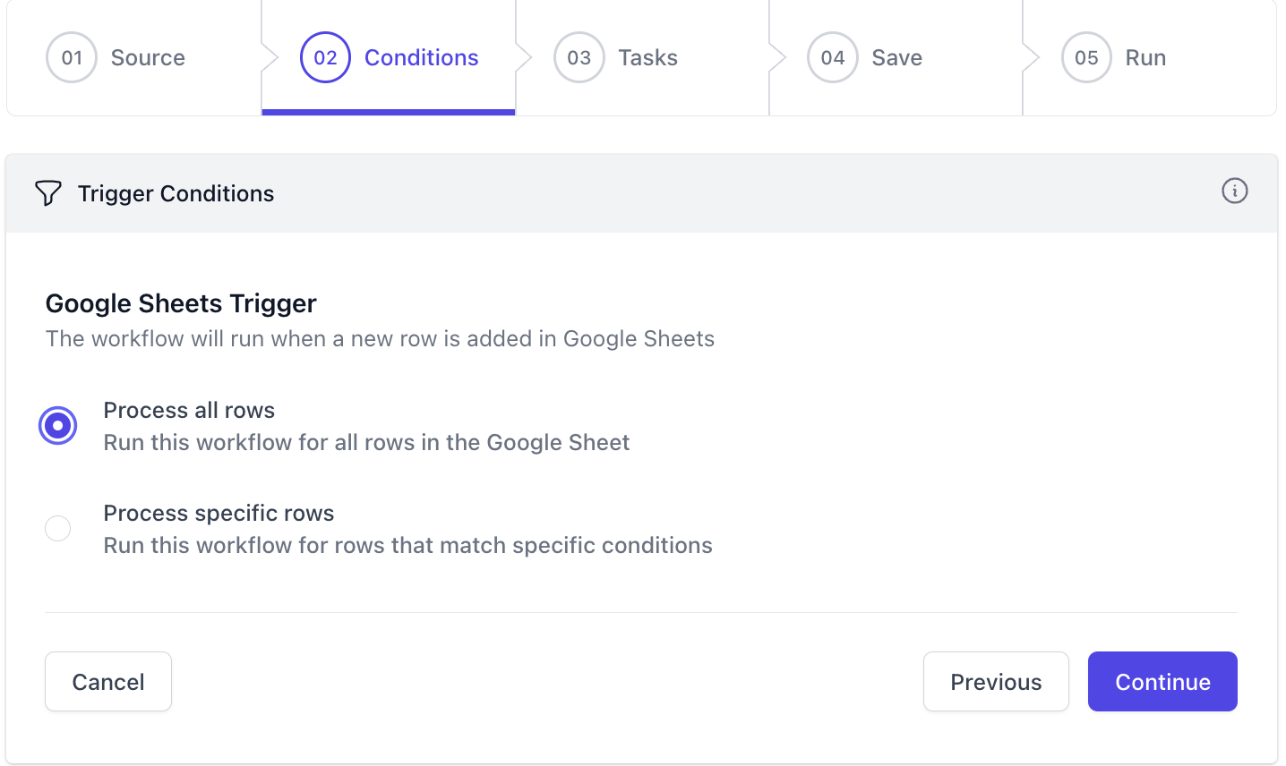Image resolution: width=1286 pixels, height=766 pixels.
Task: Click the info icon in Trigger Conditions header
Action: (x=1234, y=191)
